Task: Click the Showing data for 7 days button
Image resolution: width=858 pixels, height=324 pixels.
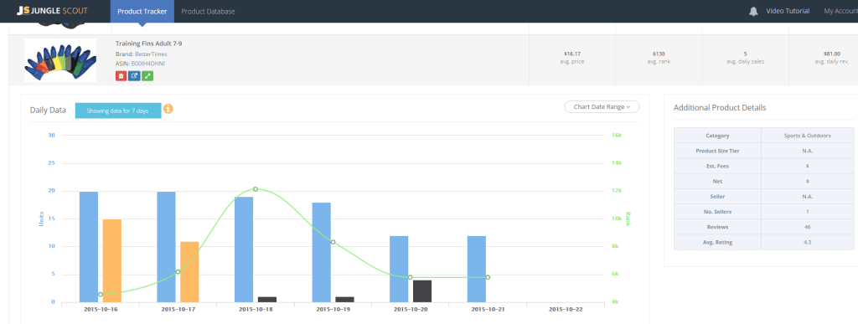Action: [117, 111]
